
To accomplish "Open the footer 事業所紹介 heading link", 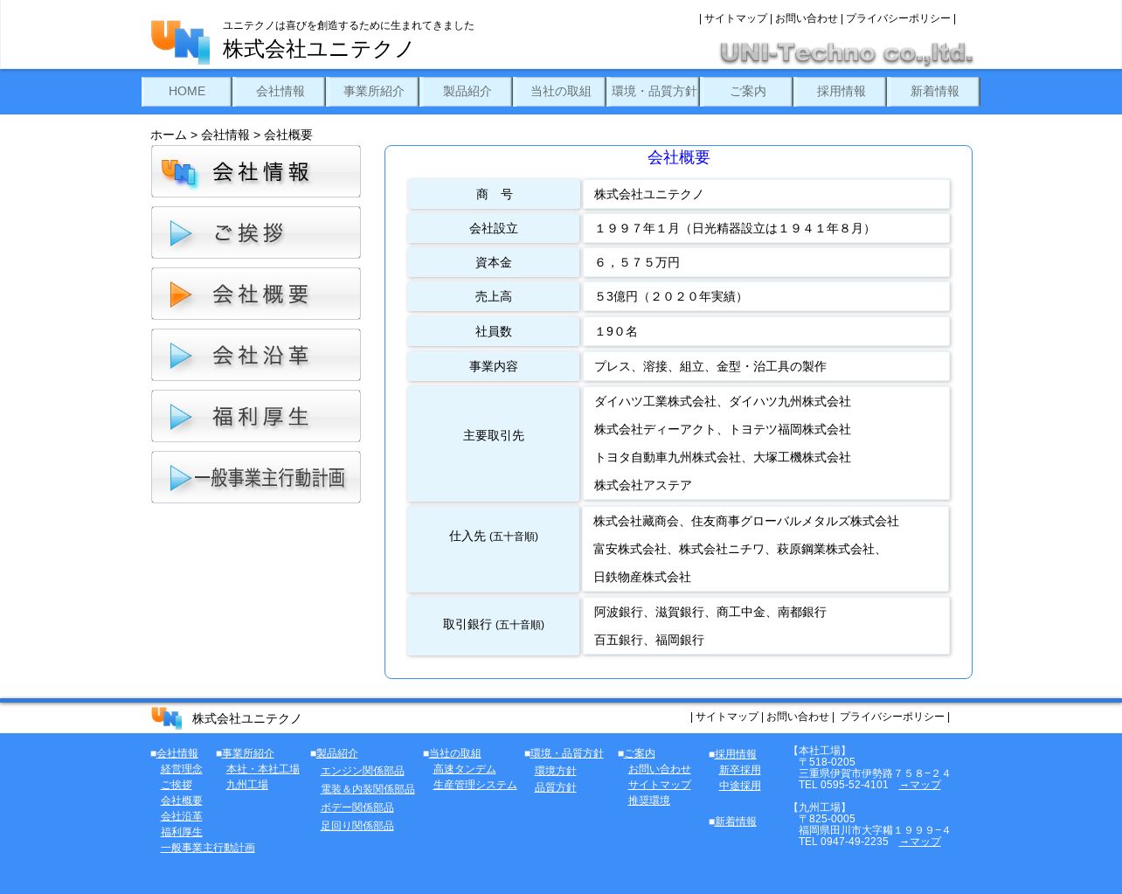I will tap(248, 753).
